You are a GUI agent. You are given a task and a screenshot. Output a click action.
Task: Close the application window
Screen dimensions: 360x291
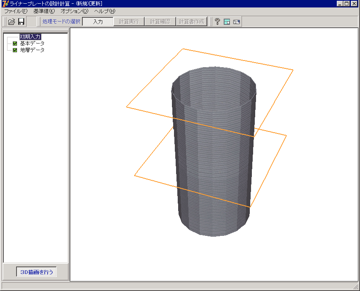click(354, 3)
